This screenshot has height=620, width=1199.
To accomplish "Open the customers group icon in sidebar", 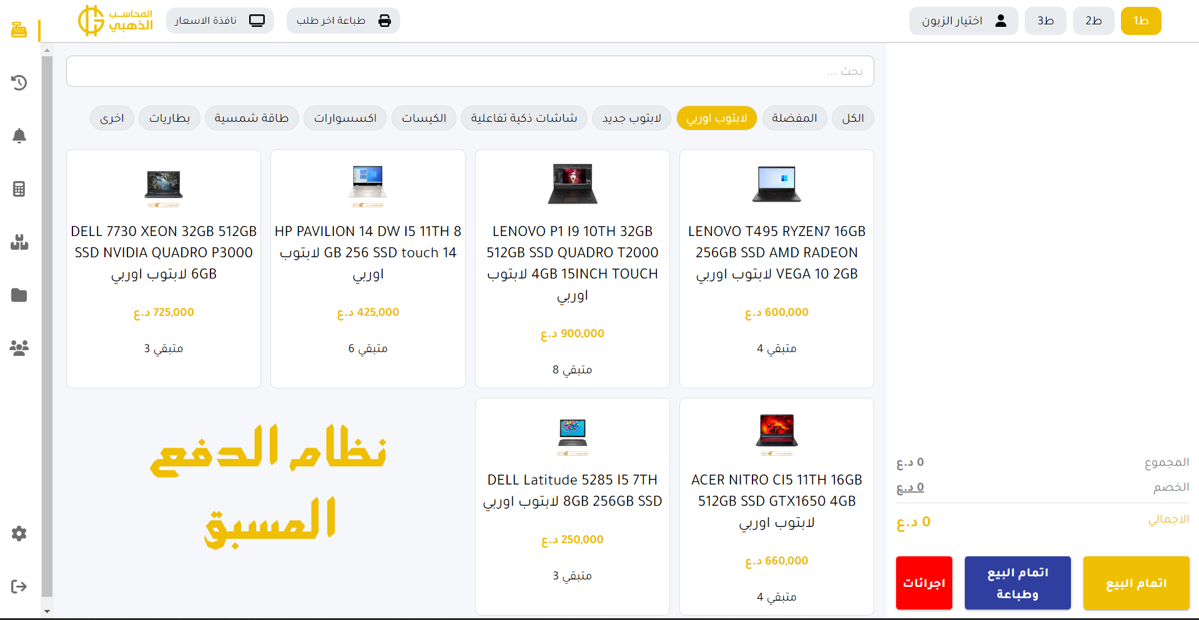I will (x=19, y=348).
